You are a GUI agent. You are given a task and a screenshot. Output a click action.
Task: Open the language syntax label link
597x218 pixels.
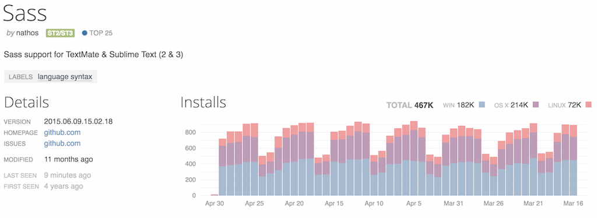(x=65, y=77)
